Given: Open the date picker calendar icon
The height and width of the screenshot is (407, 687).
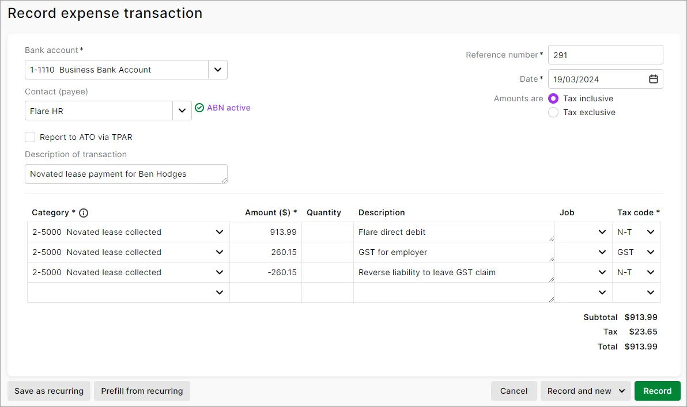Looking at the screenshot, I should (x=653, y=79).
